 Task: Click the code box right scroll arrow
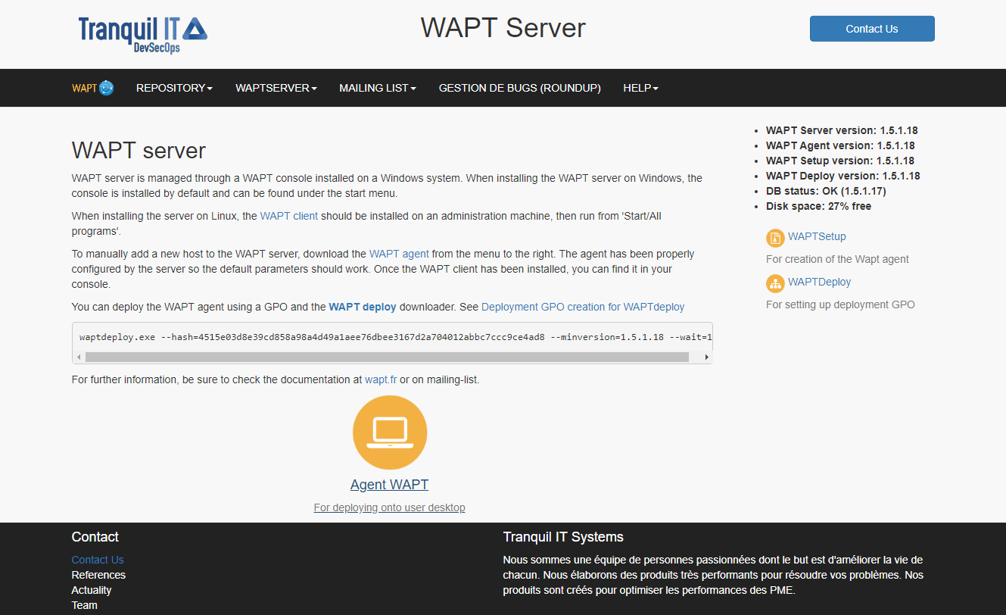[x=706, y=357]
